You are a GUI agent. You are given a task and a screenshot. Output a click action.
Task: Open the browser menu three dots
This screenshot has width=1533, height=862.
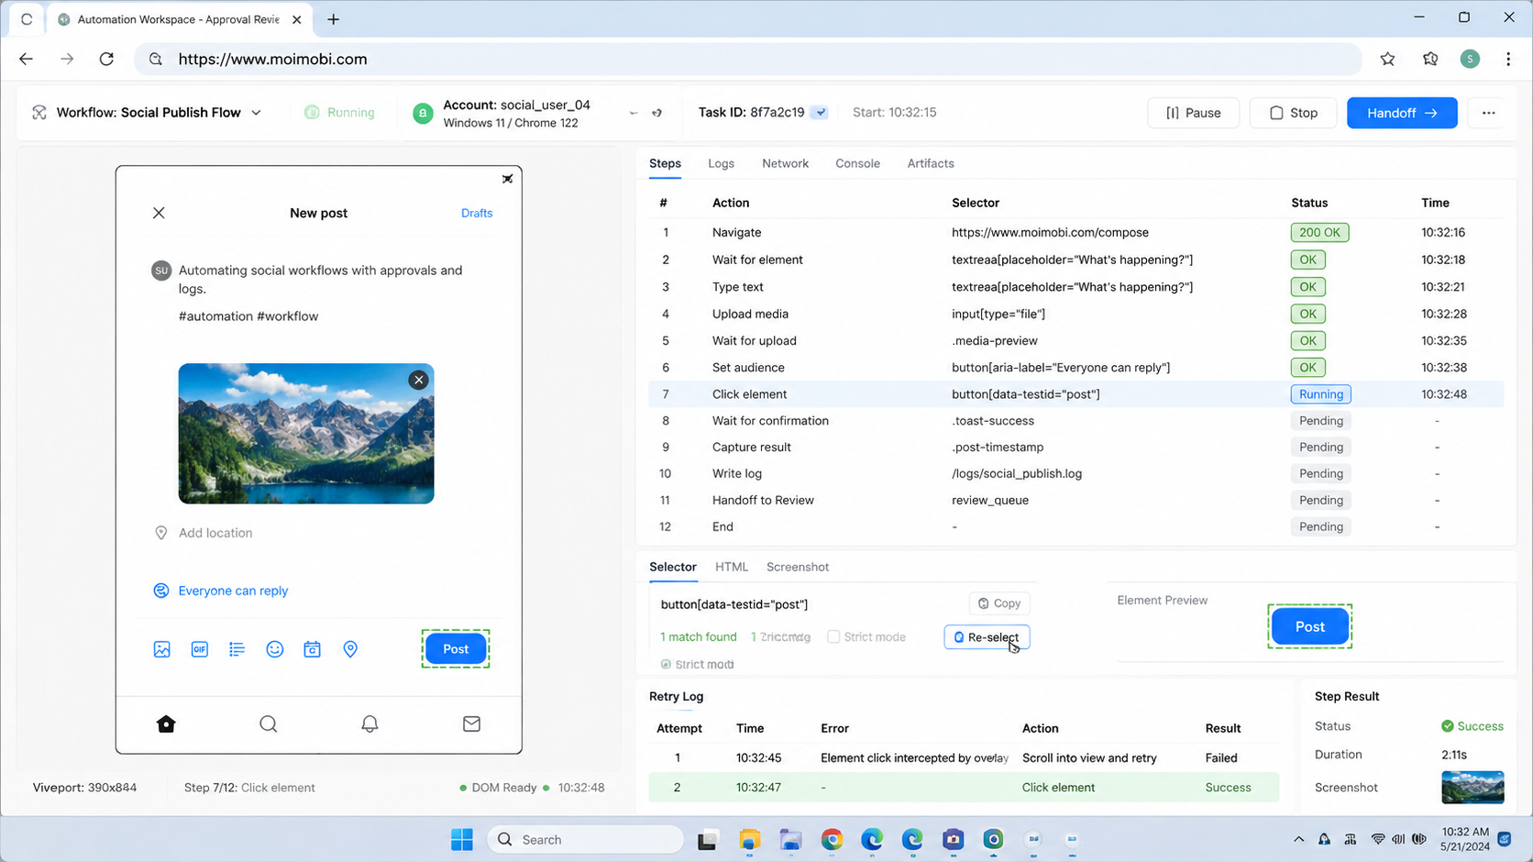click(1508, 59)
